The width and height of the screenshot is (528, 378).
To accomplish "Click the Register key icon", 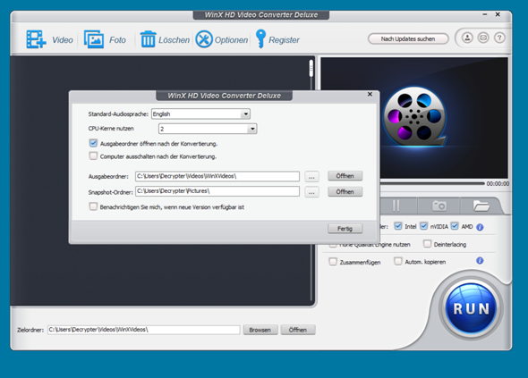I will tap(260, 39).
